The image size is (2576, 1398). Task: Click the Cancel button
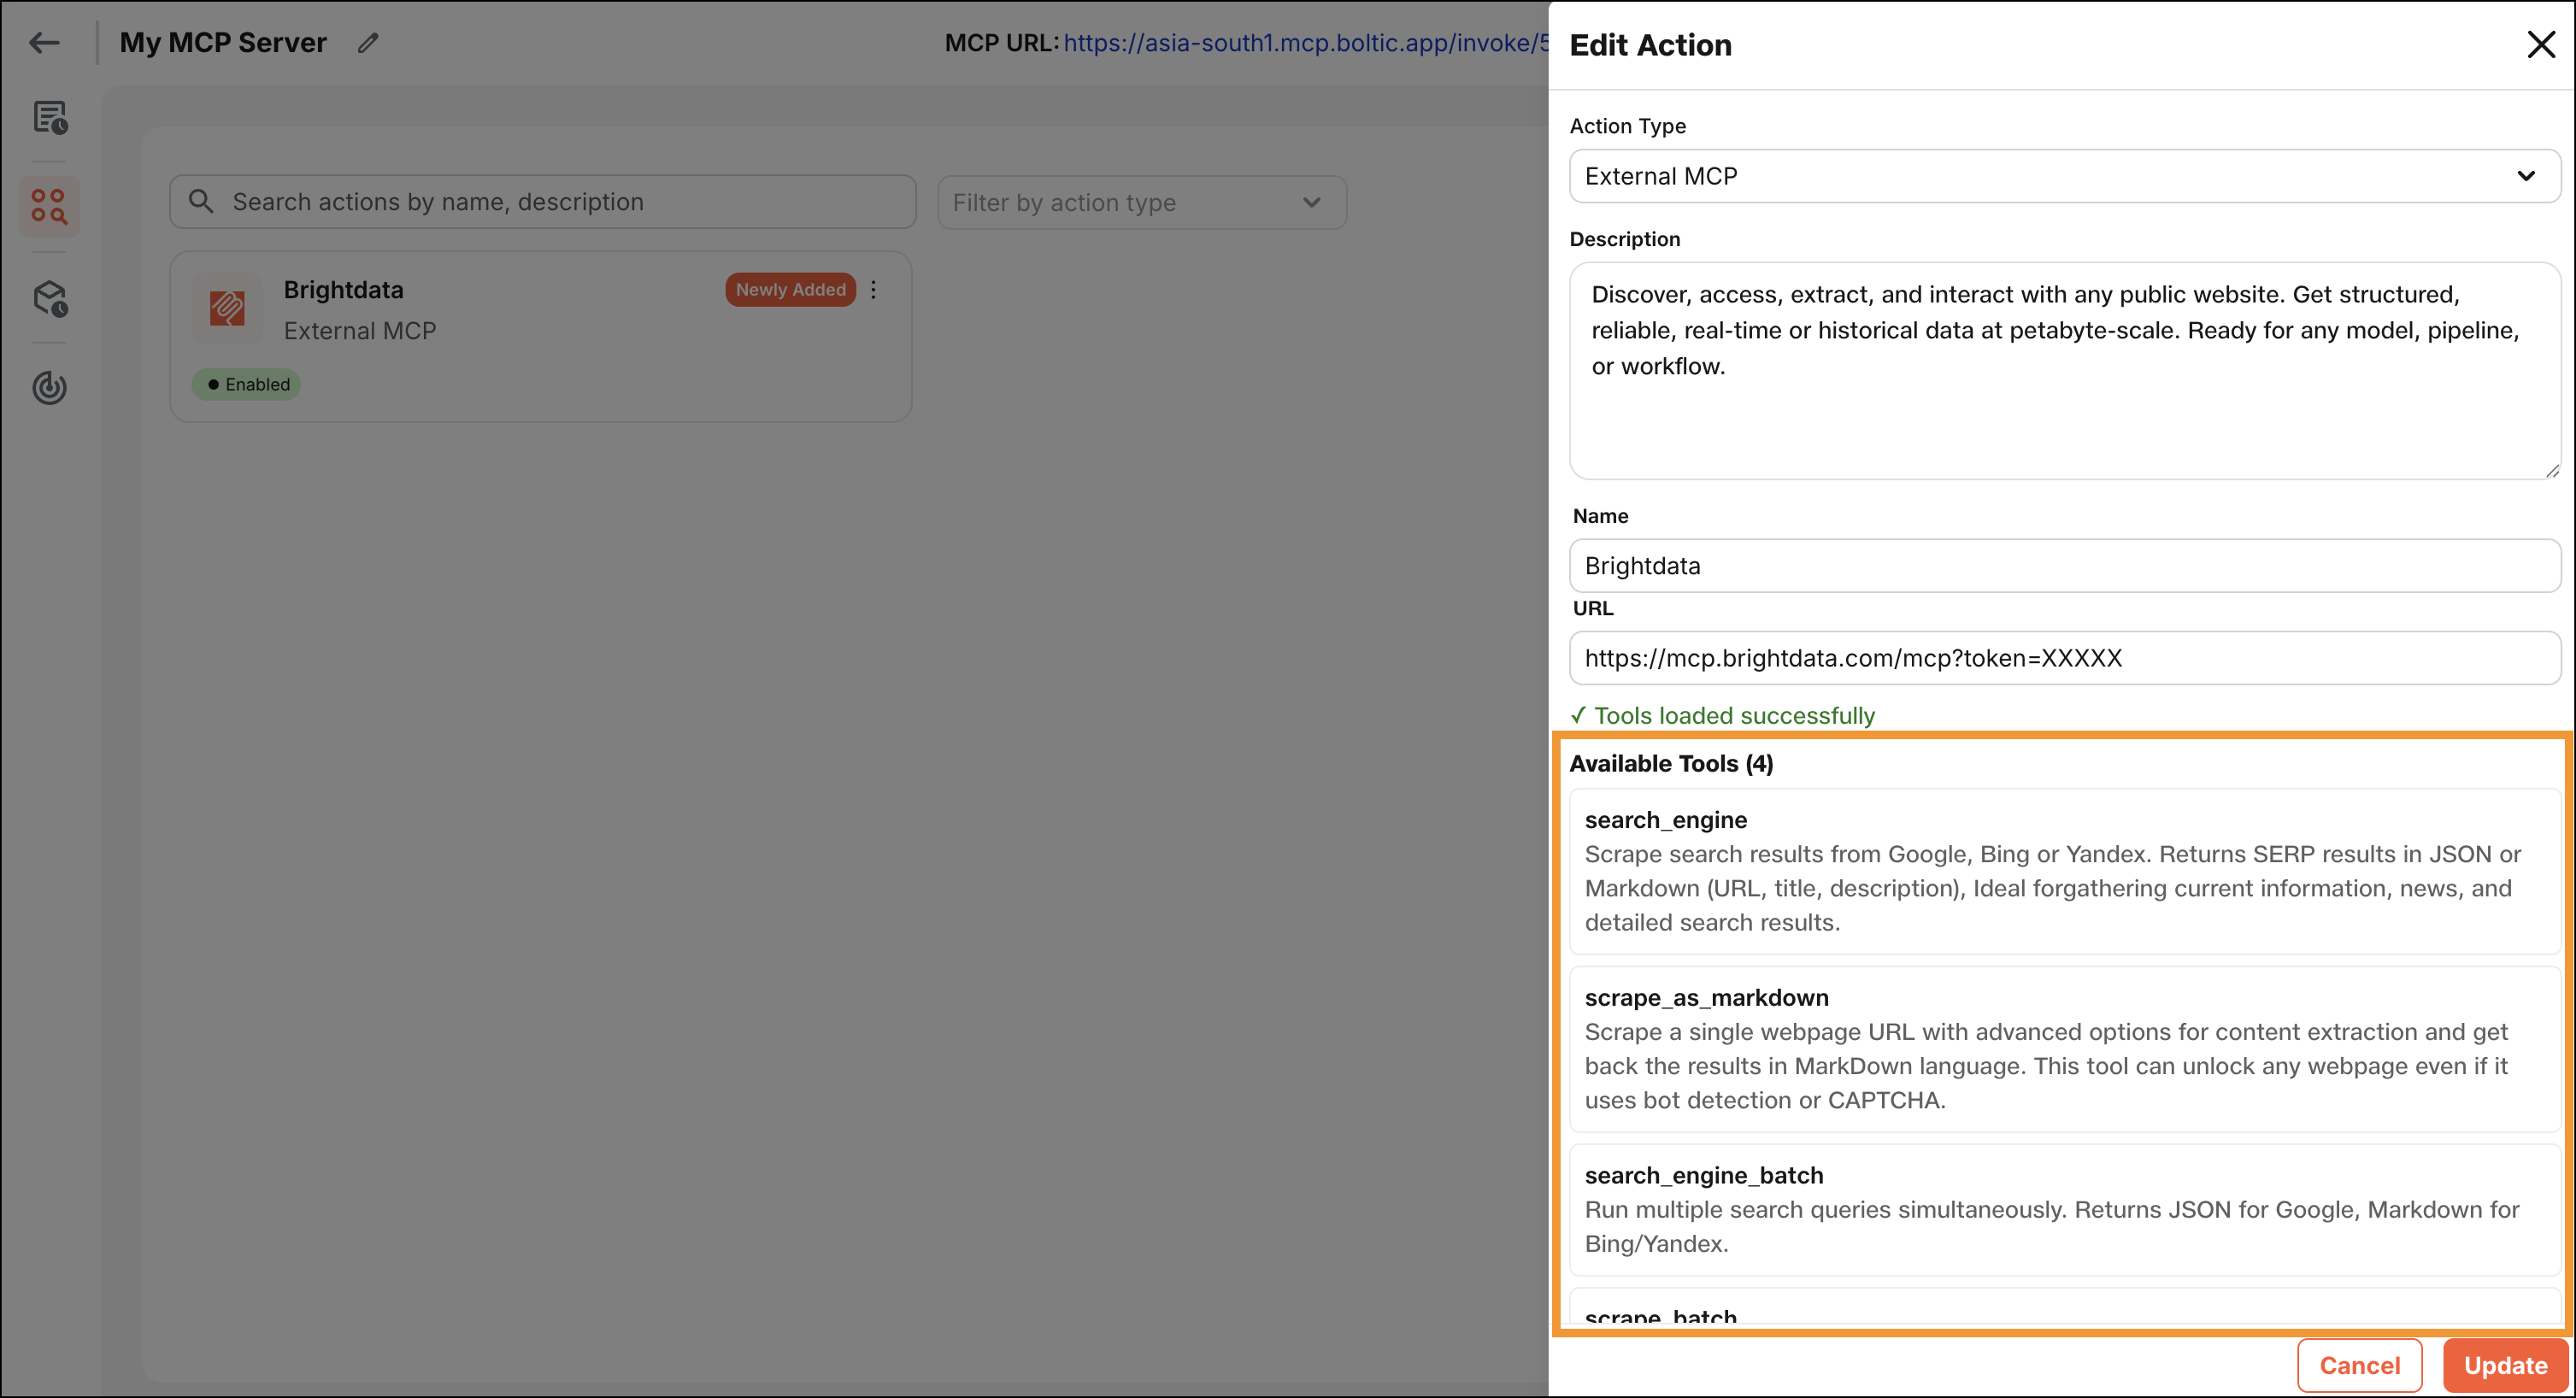pos(2359,1365)
